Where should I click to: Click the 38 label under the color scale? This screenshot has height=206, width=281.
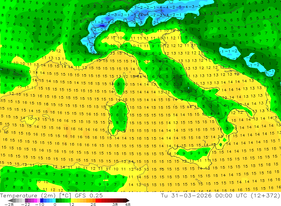[x=115, y=205]
